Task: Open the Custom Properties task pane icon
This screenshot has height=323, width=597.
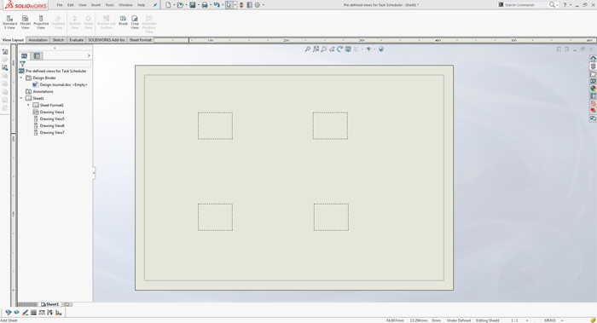Action: pos(593,95)
